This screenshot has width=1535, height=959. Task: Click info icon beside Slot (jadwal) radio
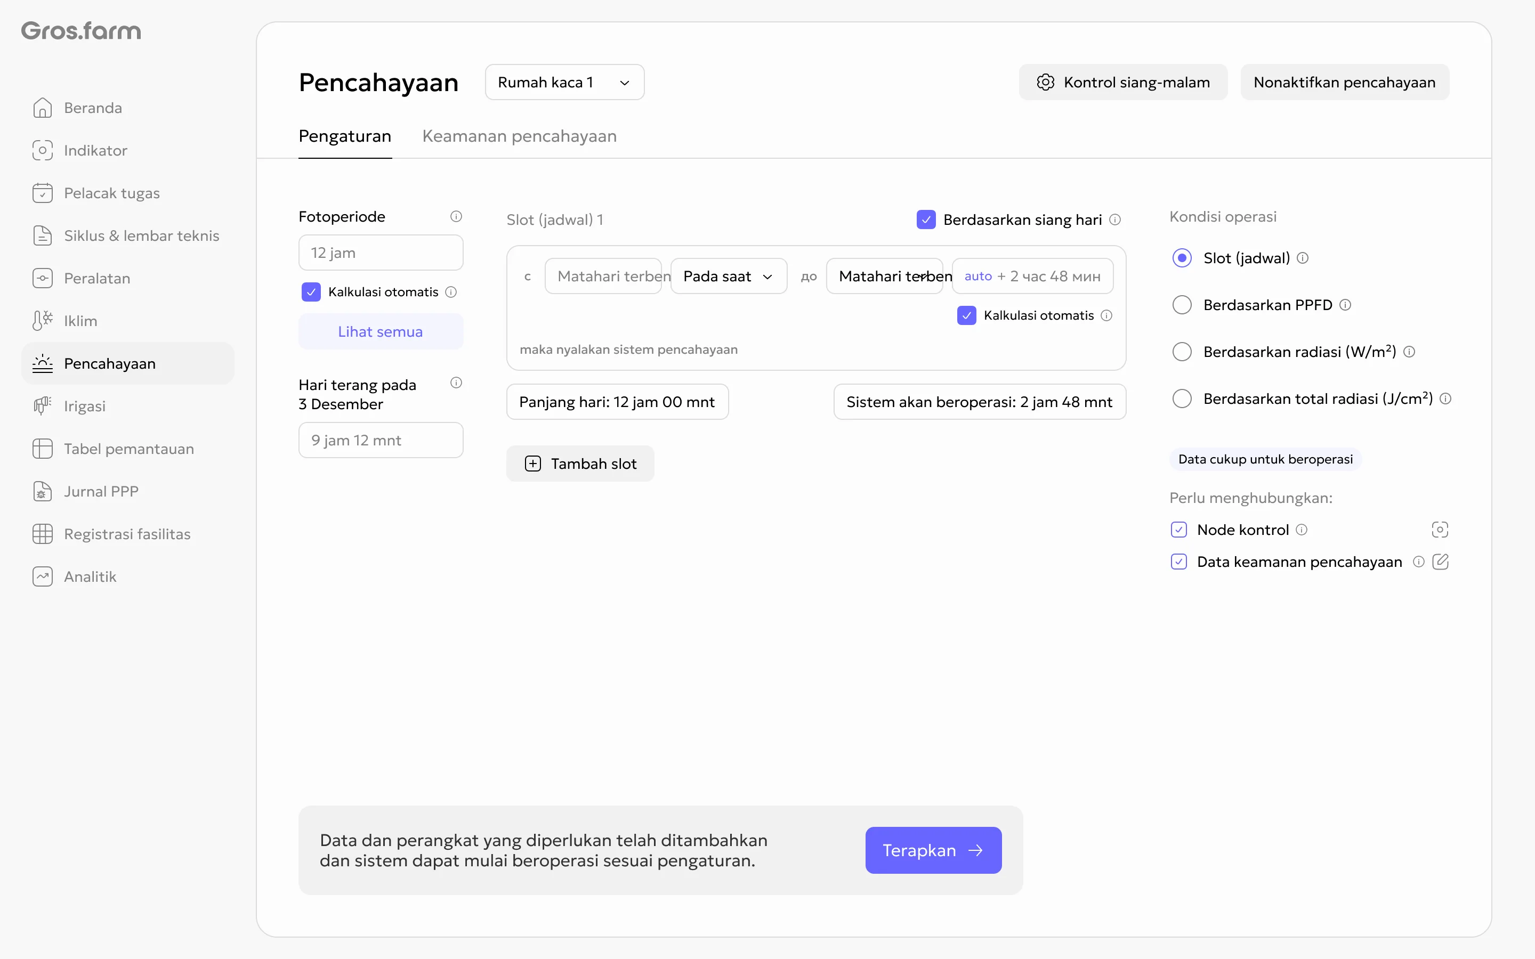[1303, 257]
